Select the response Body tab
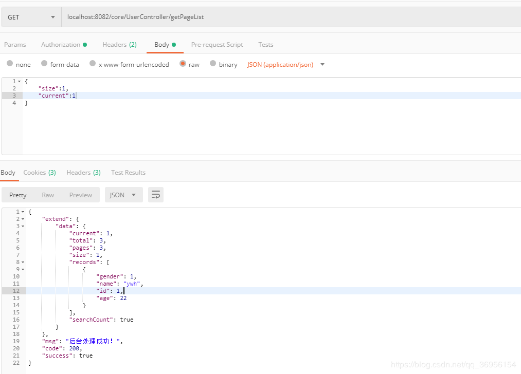Viewport: 521px width, 374px height. [8, 173]
